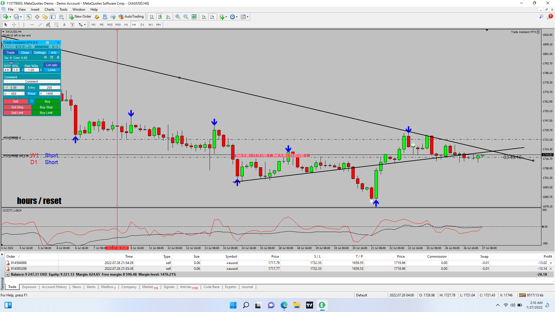Switch to the Account History tab
Screen dimensions: 555x312
54,287
